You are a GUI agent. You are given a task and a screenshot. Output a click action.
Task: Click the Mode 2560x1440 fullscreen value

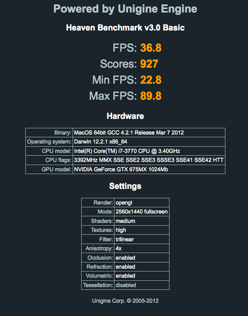pyautogui.click(x=142, y=212)
